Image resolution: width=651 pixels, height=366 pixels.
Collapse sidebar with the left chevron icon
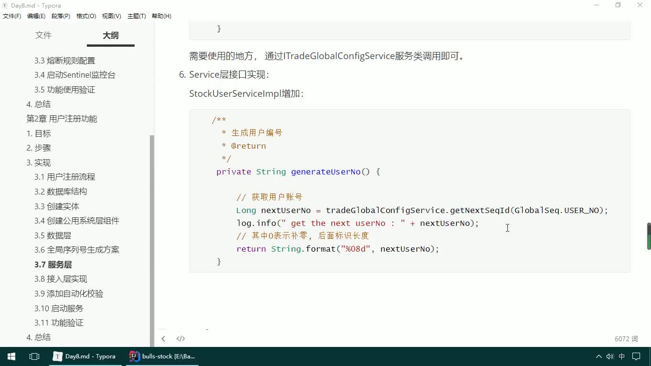[x=163, y=339]
